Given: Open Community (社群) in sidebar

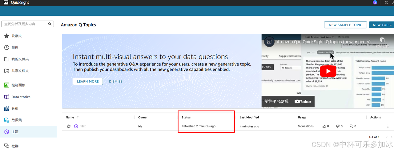Looking at the screenshot, I should click(15, 146).
